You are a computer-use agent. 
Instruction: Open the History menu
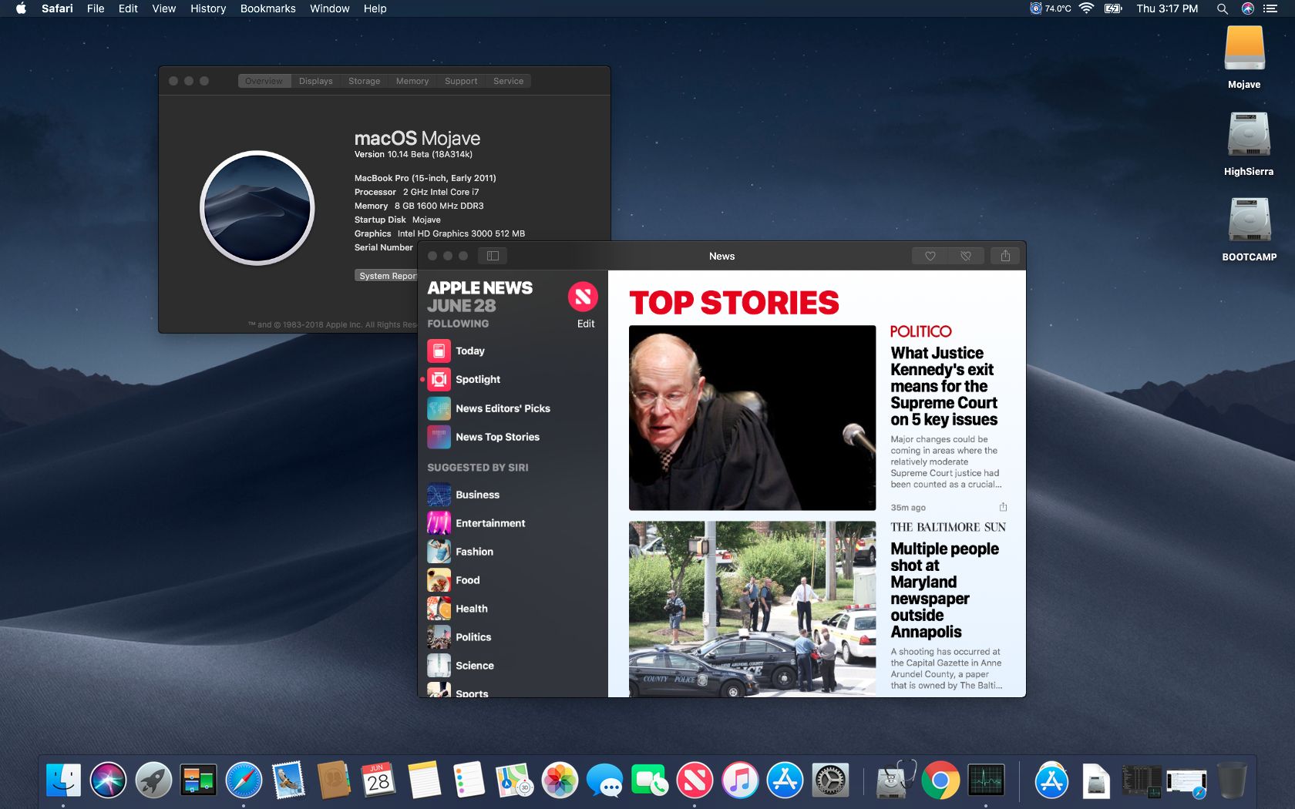pos(208,8)
